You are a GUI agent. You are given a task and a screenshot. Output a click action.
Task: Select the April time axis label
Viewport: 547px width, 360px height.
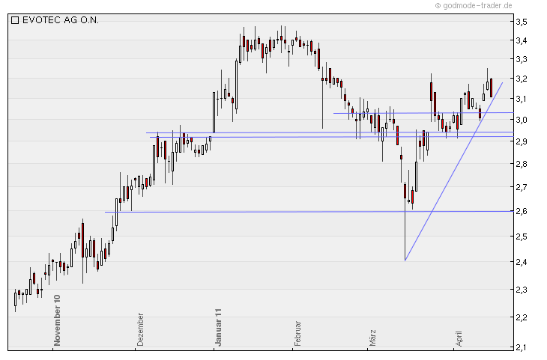pos(459,339)
